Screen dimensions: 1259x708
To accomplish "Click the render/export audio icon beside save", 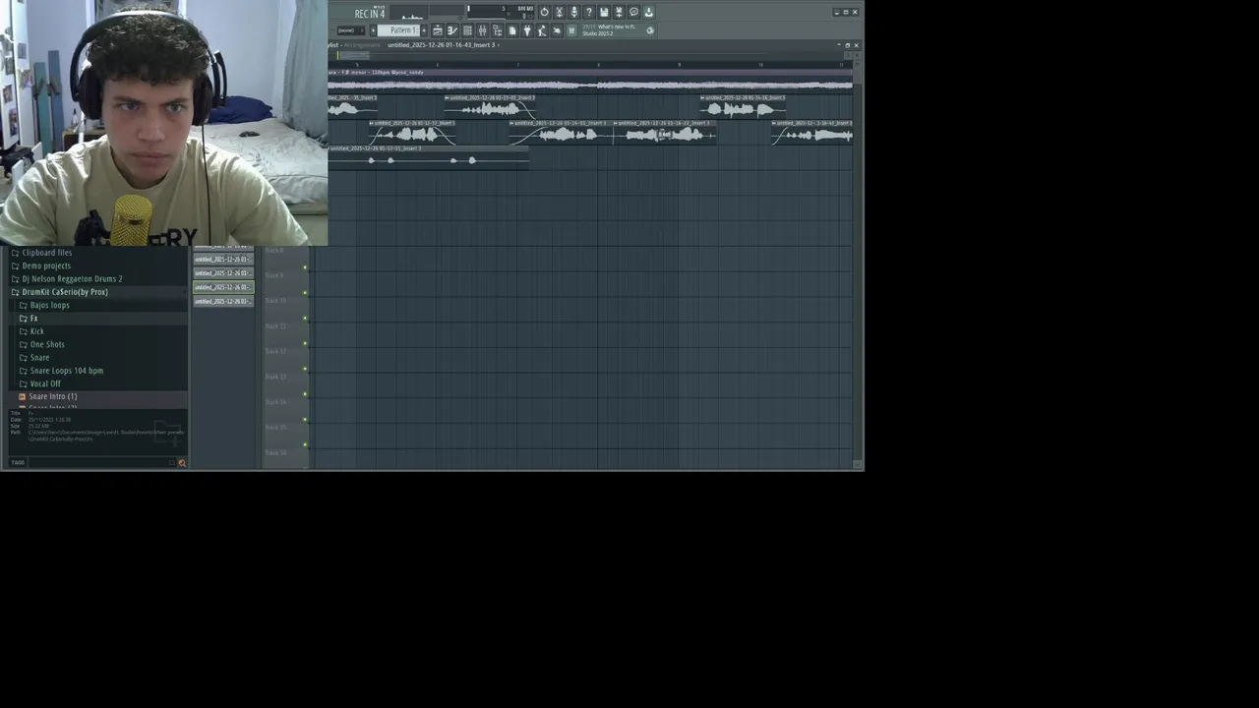I will [x=619, y=12].
